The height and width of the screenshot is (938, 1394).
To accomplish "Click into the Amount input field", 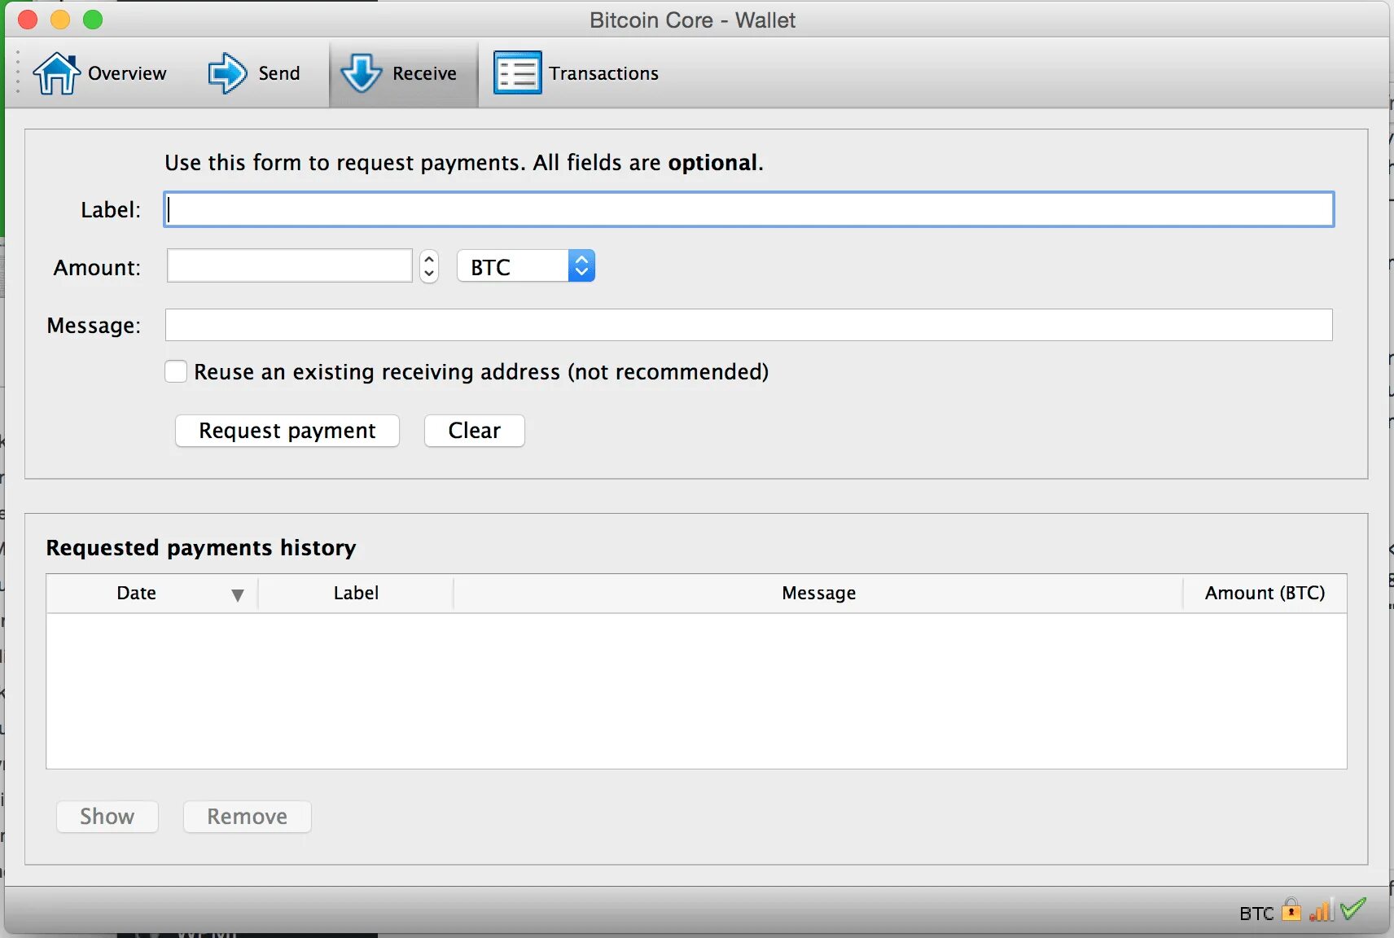I will (x=290, y=265).
